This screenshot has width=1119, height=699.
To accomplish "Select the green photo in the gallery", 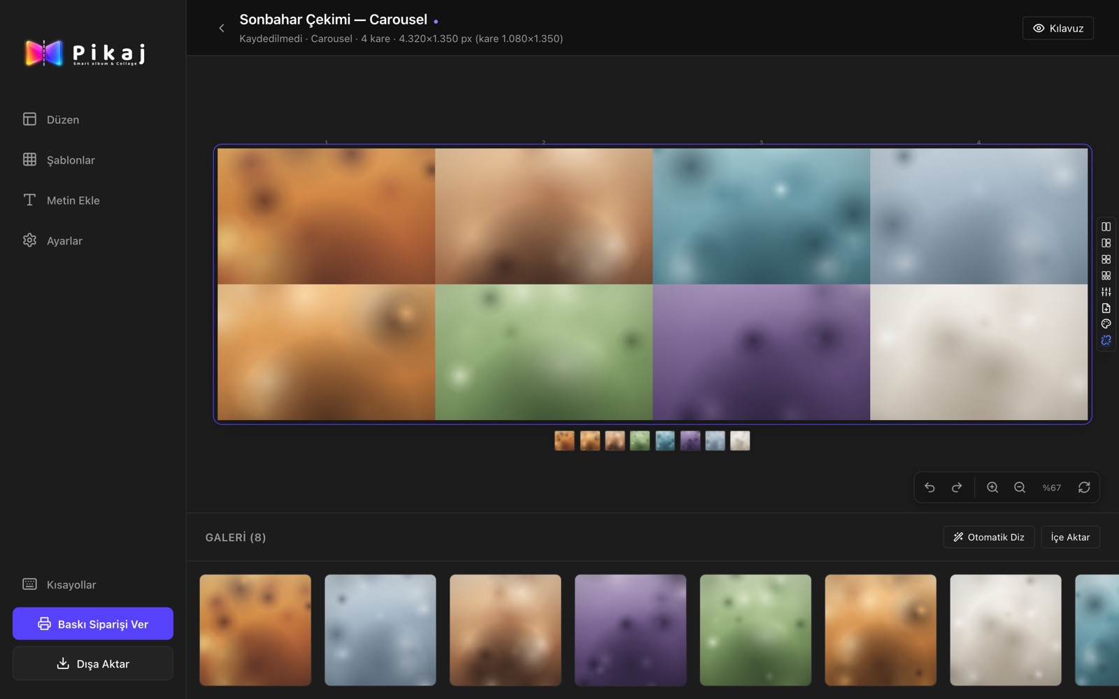I will coord(755,630).
